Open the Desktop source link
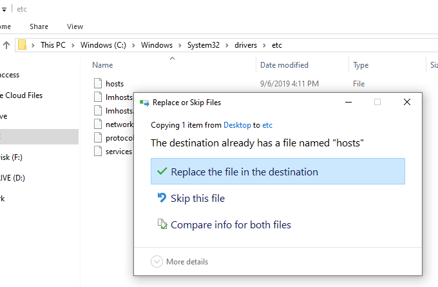This screenshot has height=287, width=438. pos(237,125)
